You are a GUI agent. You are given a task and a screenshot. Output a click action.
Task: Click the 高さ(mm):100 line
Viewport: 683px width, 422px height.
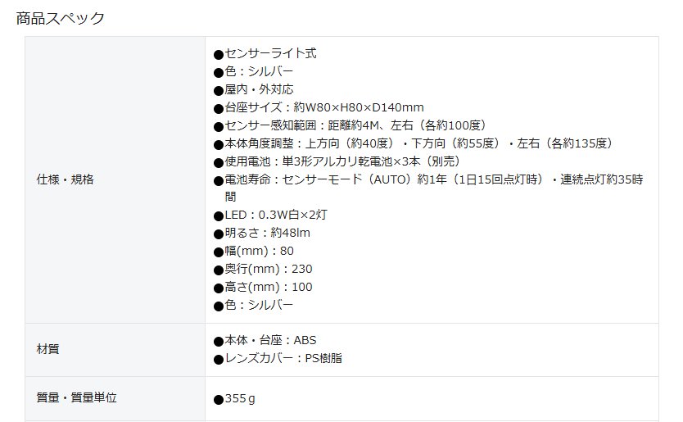click(263, 287)
